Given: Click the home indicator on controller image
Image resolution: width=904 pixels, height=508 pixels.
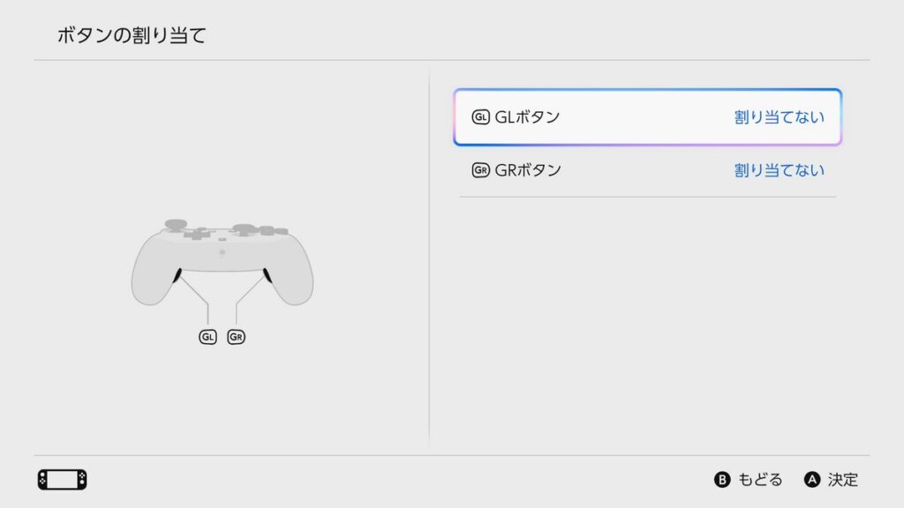Looking at the screenshot, I should point(222,252).
